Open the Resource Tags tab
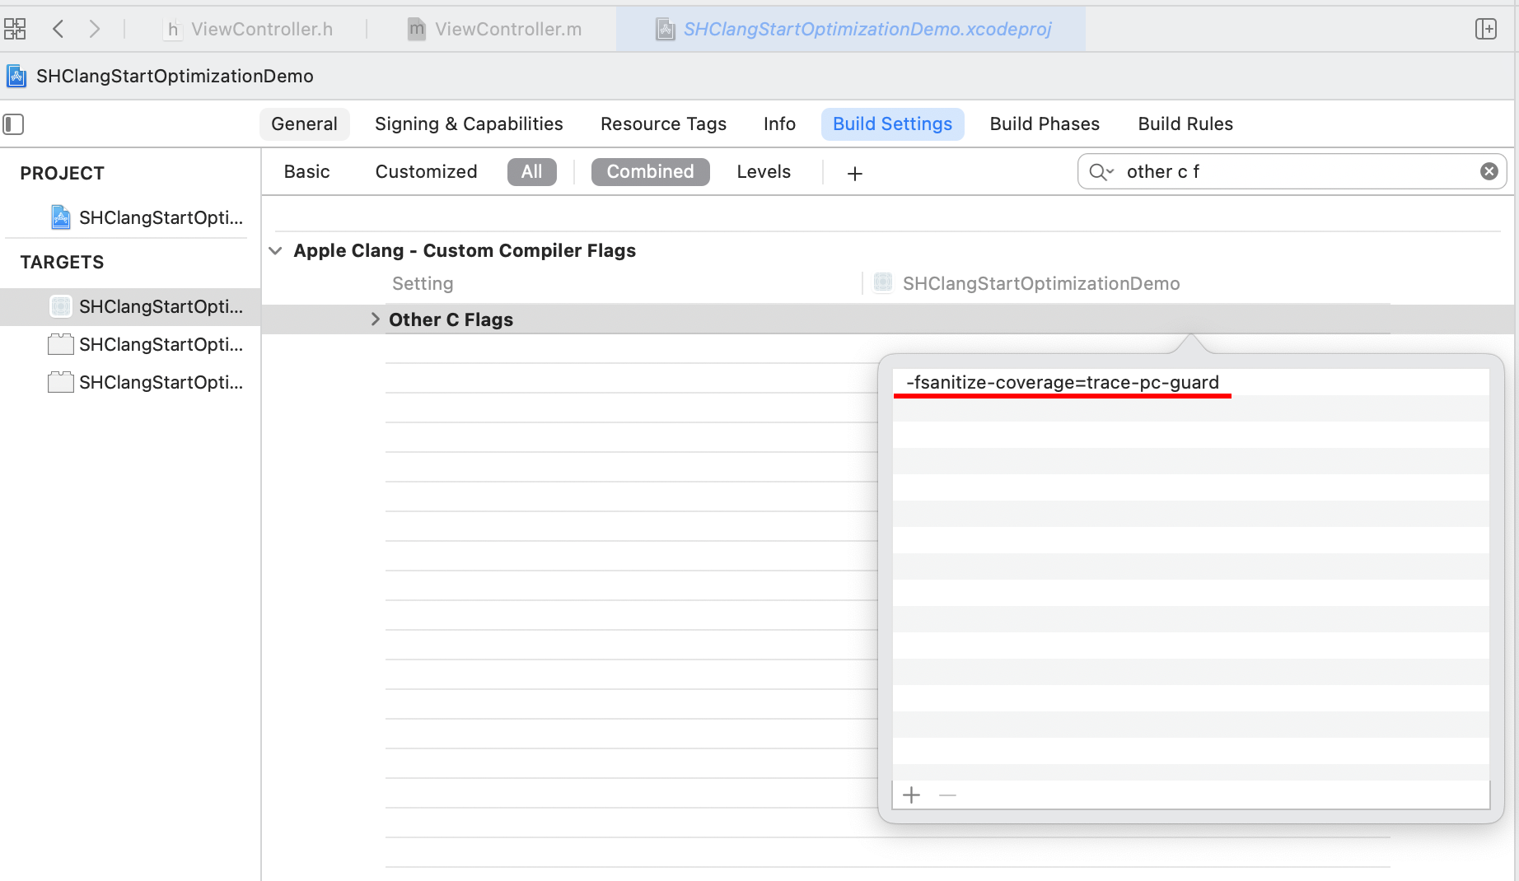1519x881 pixels. coord(663,124)
